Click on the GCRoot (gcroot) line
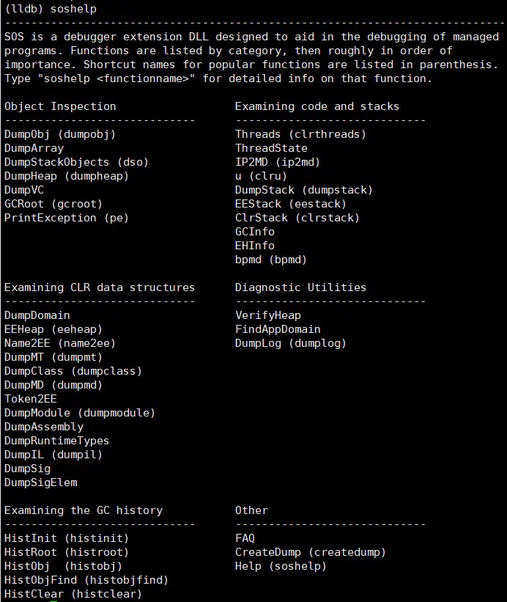This screenshot has height=602, width=507. [x=53, y=204]
